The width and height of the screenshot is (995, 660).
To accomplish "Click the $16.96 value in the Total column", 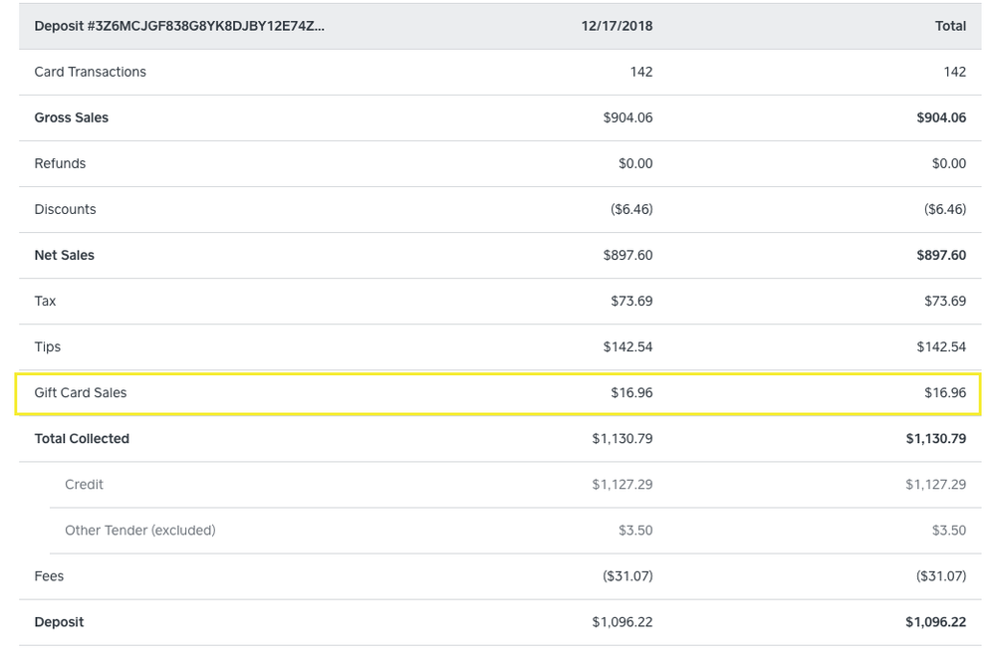I will point(944,392).
